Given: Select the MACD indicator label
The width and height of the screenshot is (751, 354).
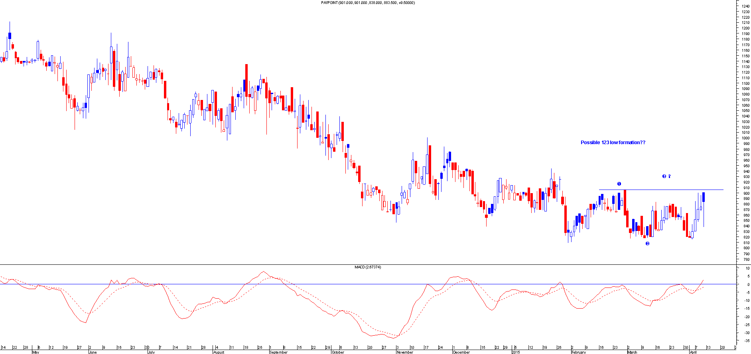Looking at the screenshot, I should (x=367, y=267).
